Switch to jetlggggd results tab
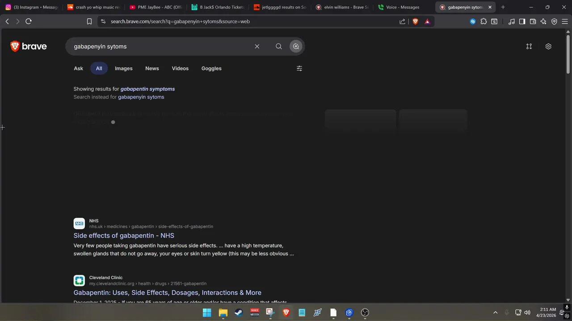The height and width of the screenshot is (321, 572). click(x=280, y=7)
